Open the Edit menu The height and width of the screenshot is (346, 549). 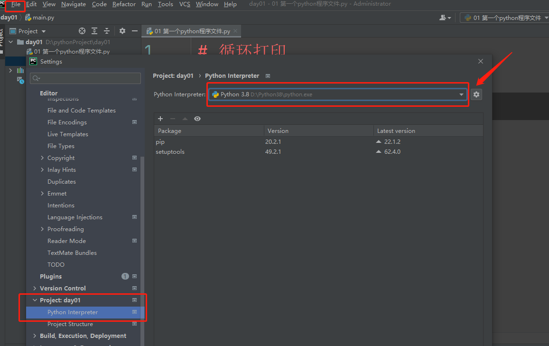pos(31,4)
